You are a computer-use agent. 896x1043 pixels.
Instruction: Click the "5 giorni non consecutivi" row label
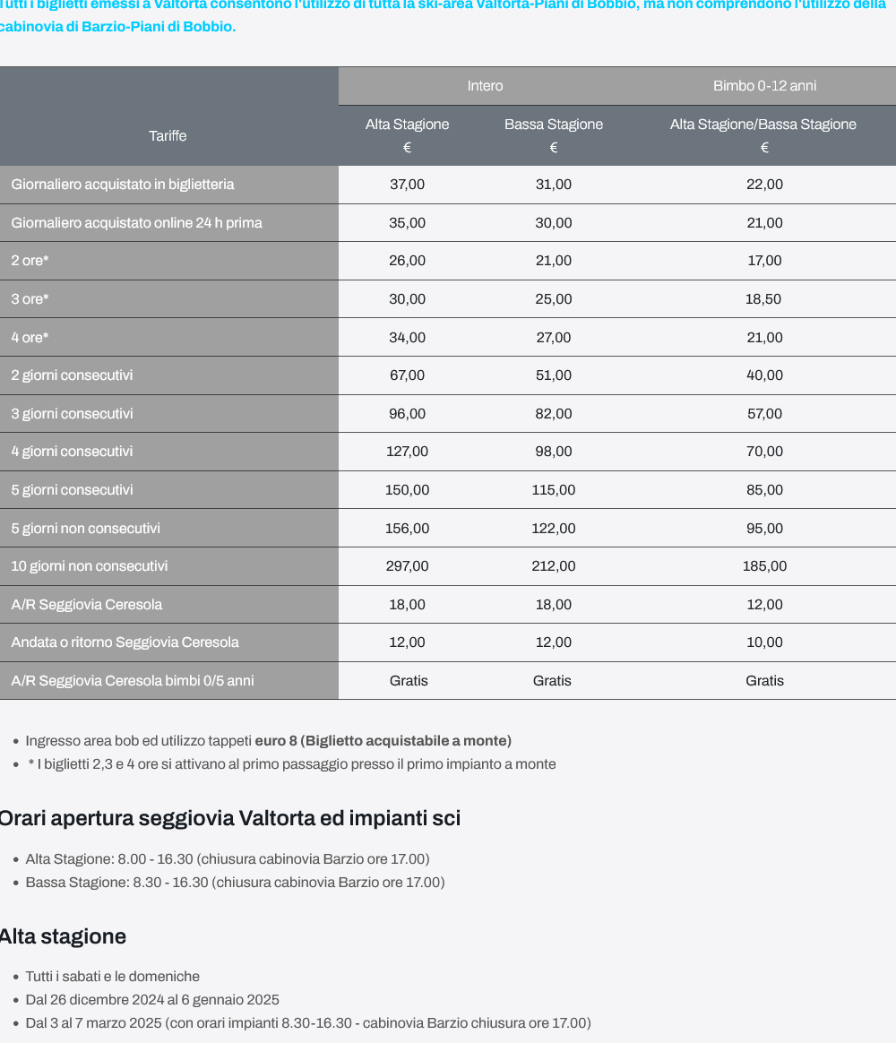(x=86, y=529)
